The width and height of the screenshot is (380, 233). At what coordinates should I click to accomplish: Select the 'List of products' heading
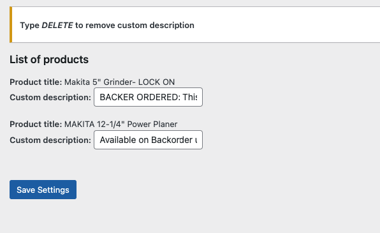[49, 59]
